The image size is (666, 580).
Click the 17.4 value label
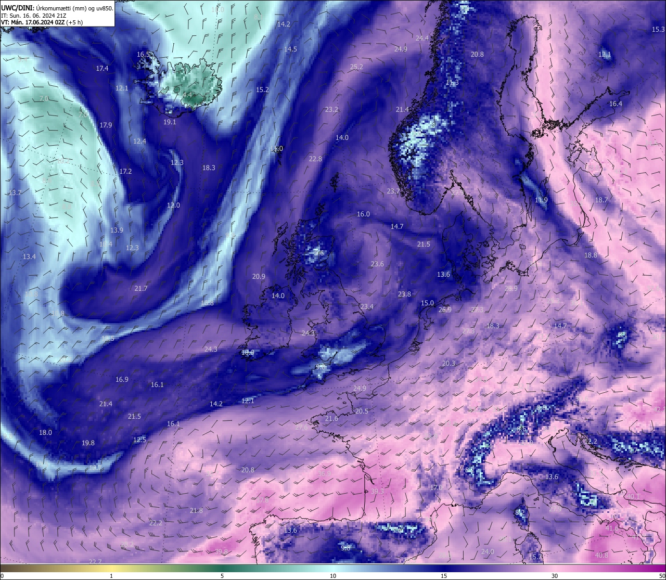point(102,68)
